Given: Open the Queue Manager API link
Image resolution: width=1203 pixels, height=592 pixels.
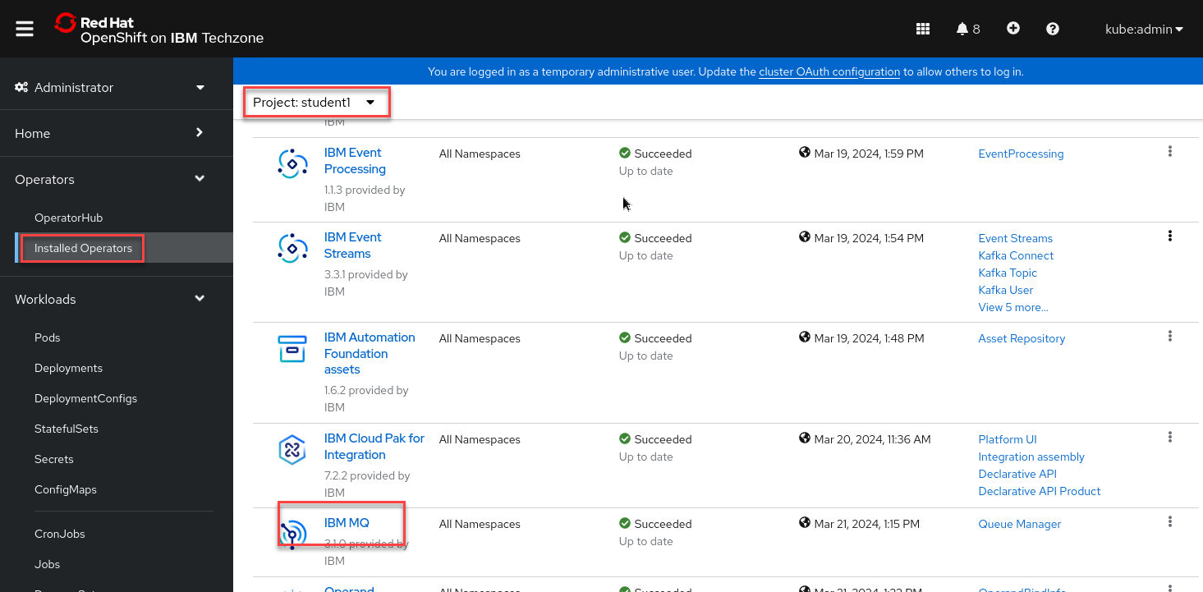Looking at the screenshot, I should point(1020,524).
